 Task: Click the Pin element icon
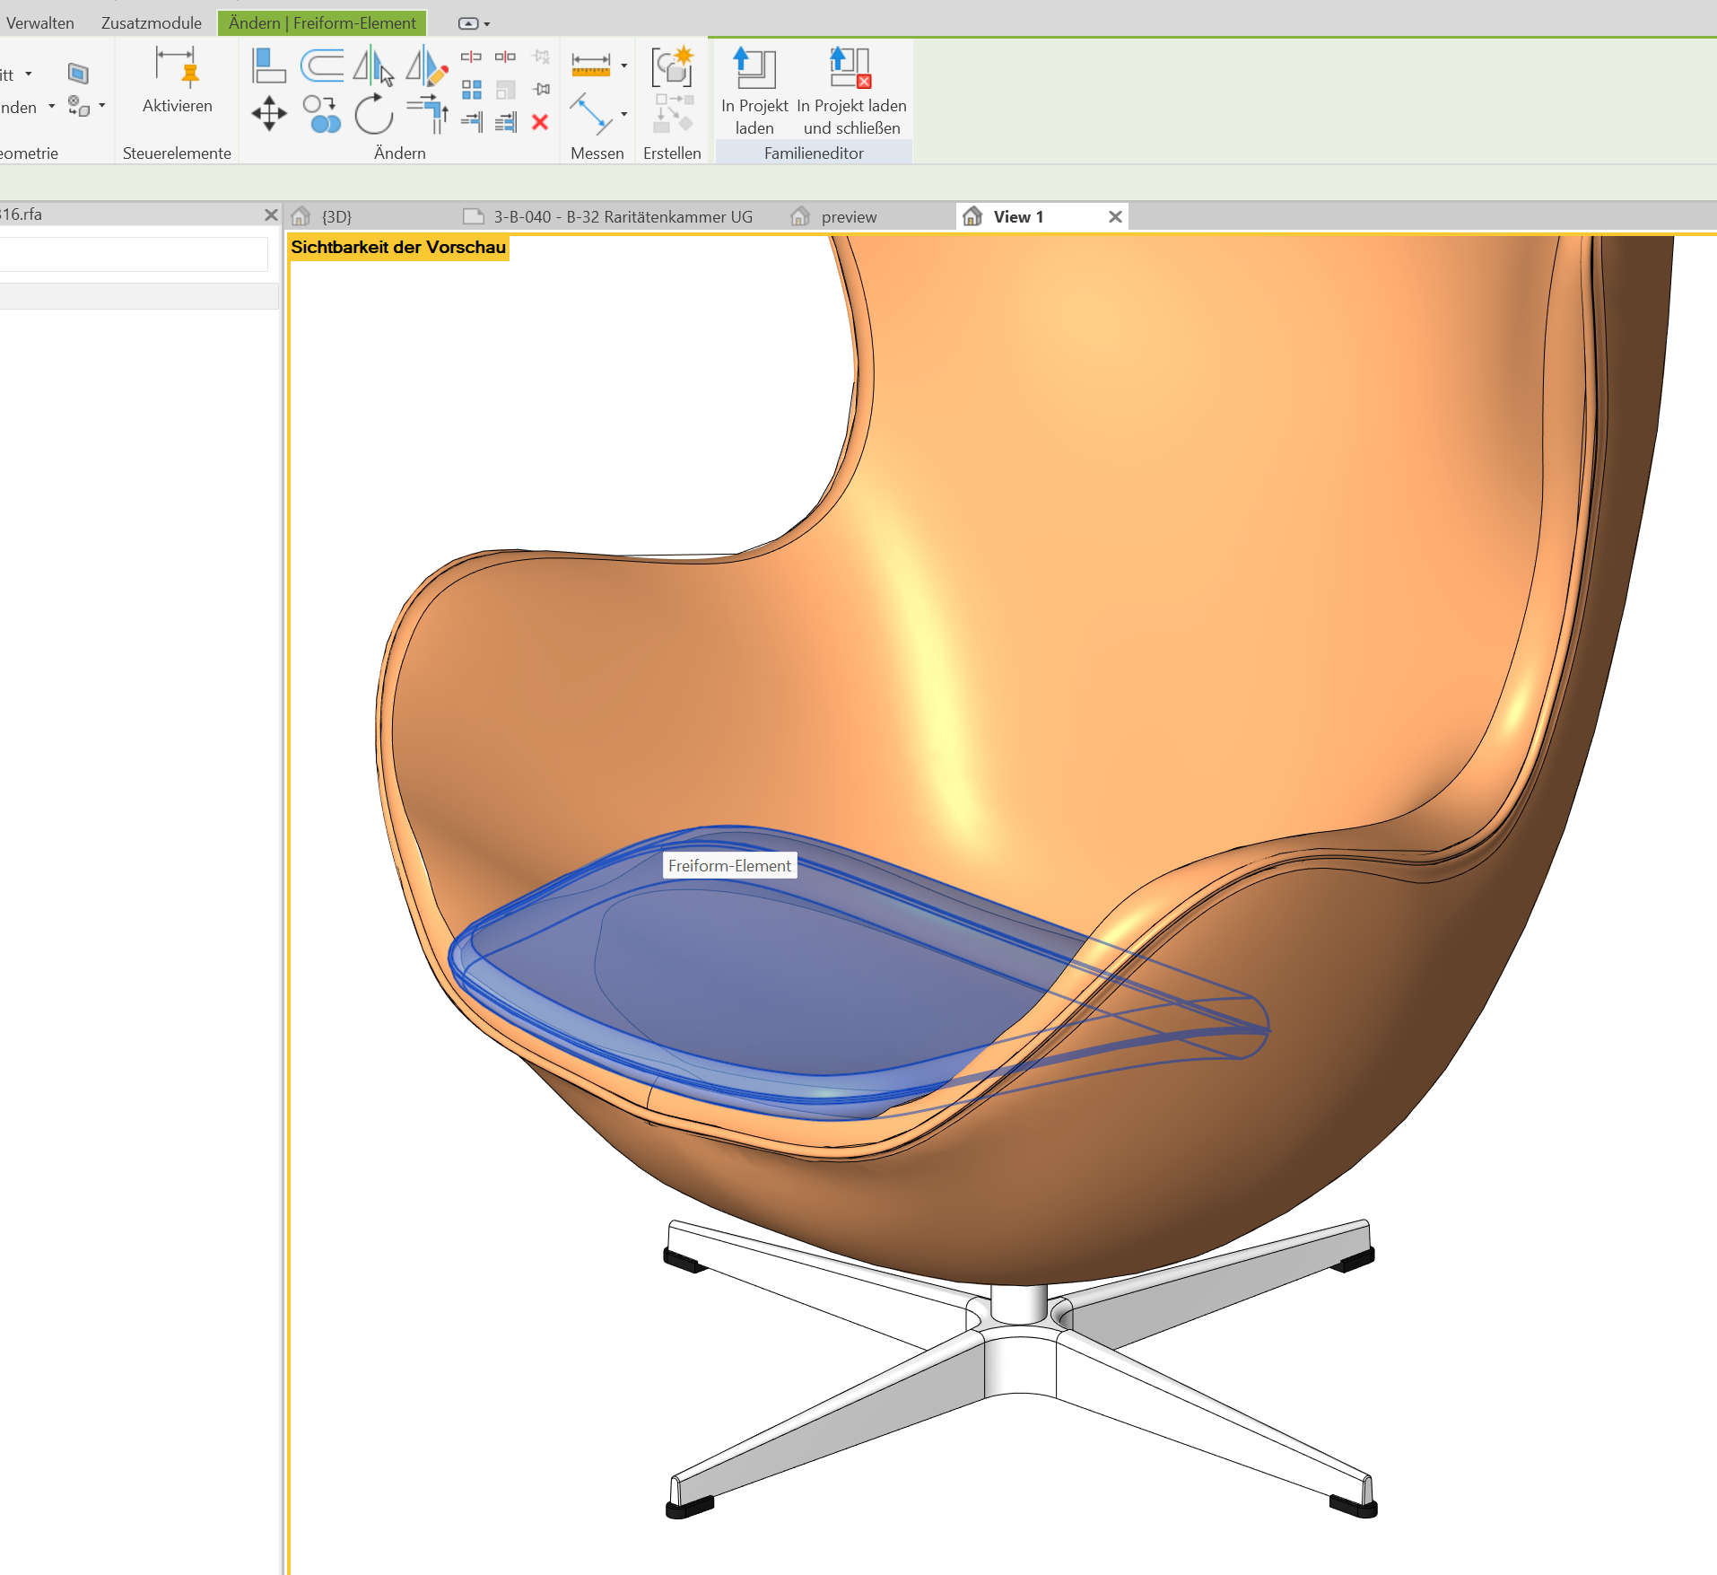click(x=541, y=90)
